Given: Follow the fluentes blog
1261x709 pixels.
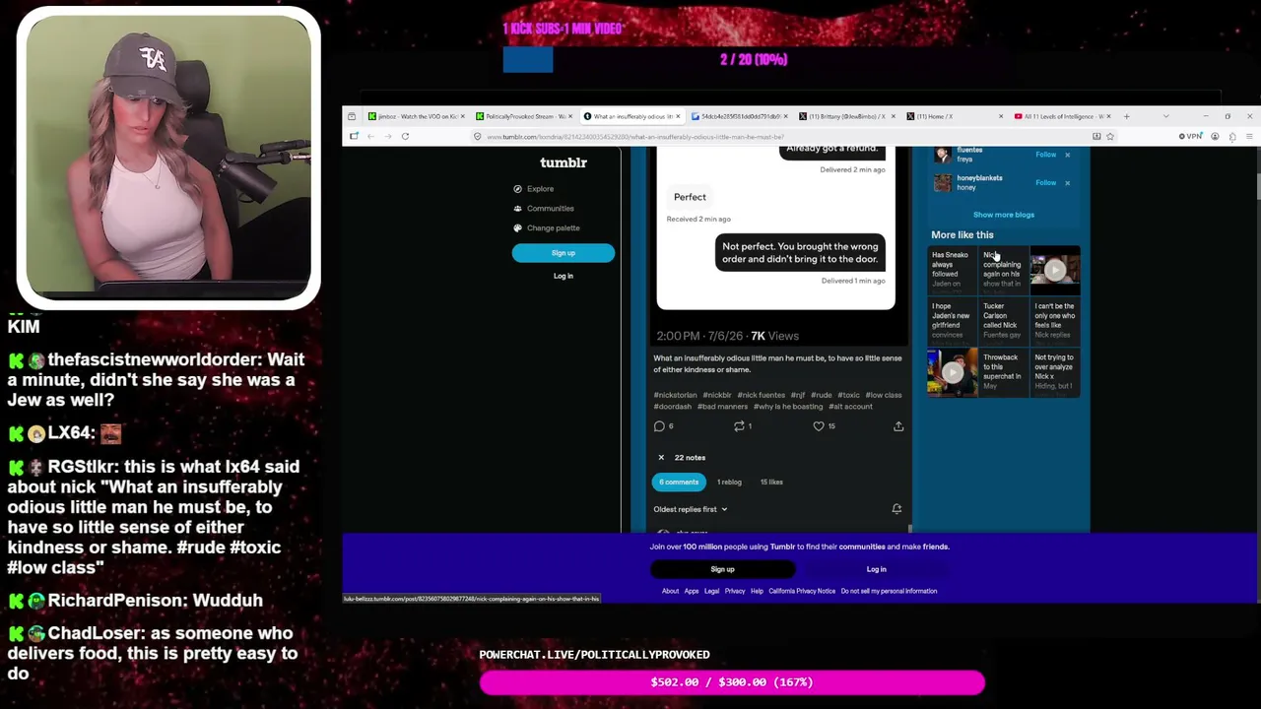Looking at the screenshot, I should tap(1045, 155).
